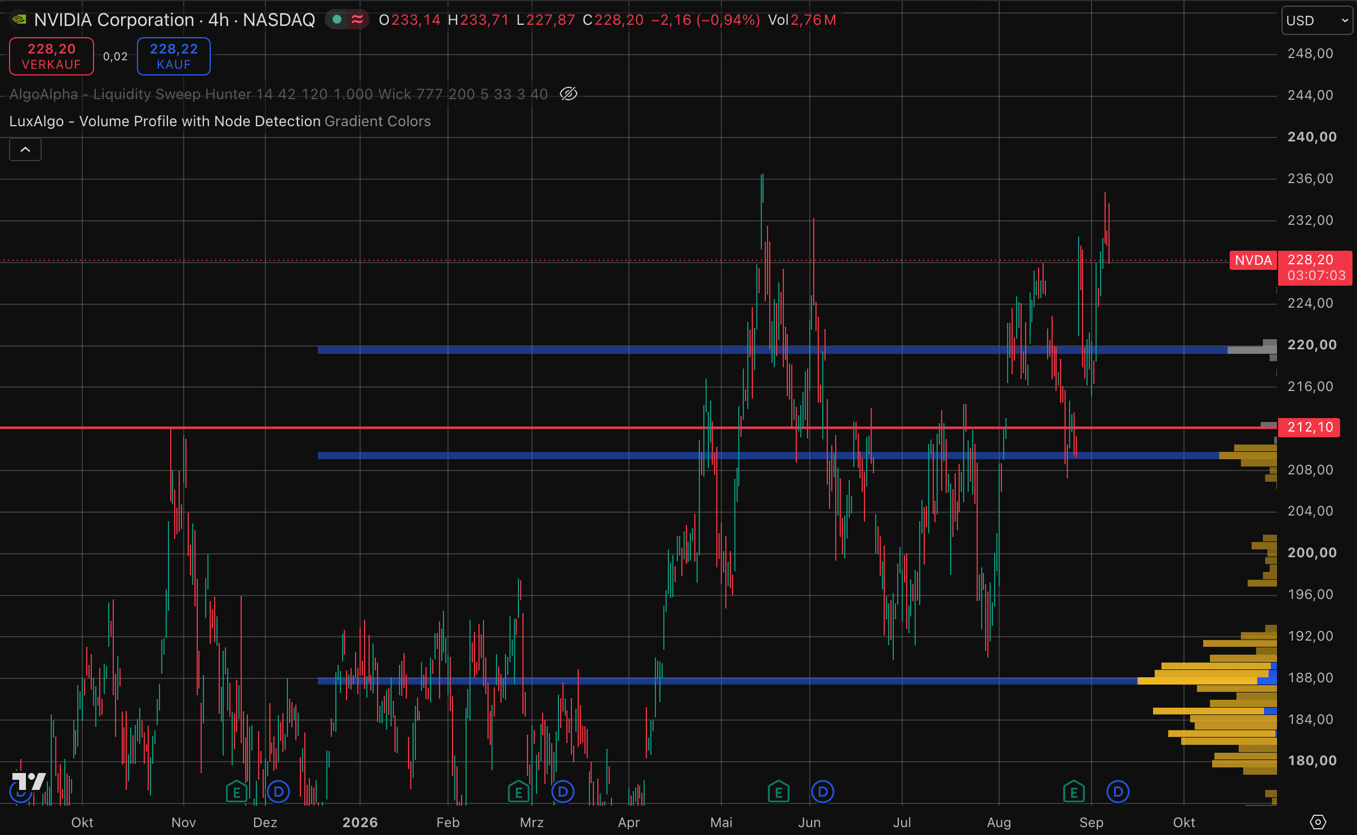Click the 236,00 price scale label
Image resolution: width=1357 pixels, height=835 pixels.
pyautogui.click(x=1311, y=179)
